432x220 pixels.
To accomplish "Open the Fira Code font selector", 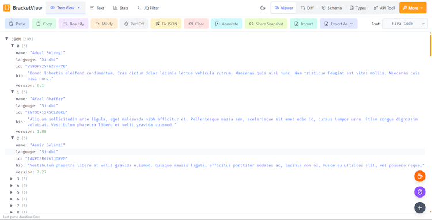I will pos(405,24).
